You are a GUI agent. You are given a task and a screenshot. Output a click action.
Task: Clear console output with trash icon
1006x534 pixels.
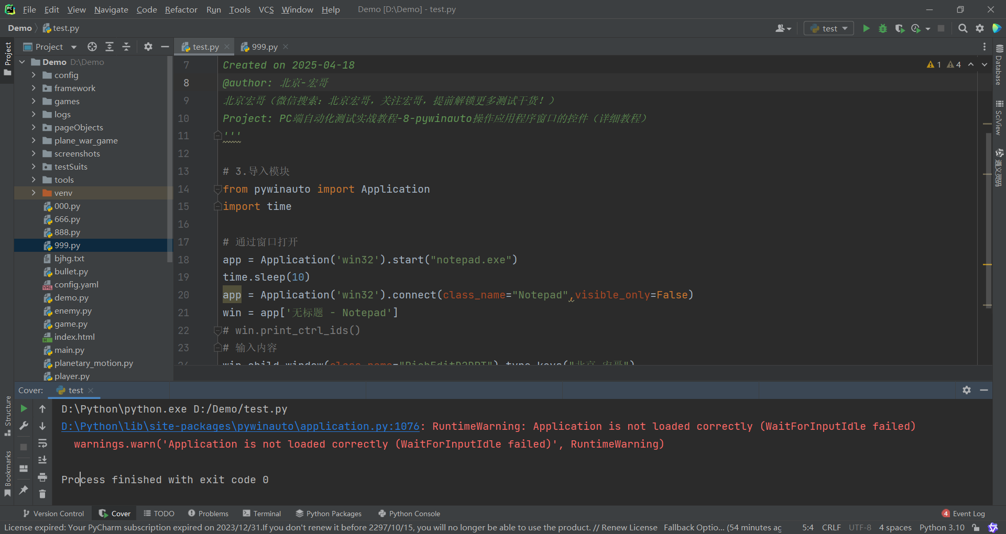pos(42,494)
